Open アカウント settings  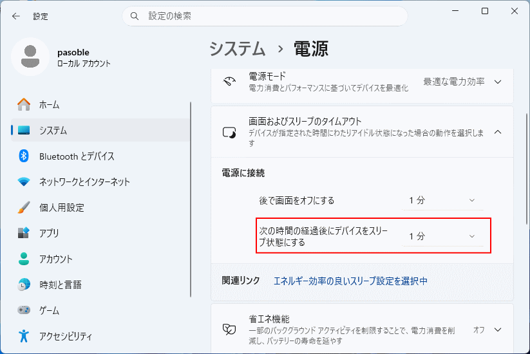coord(100,259)
